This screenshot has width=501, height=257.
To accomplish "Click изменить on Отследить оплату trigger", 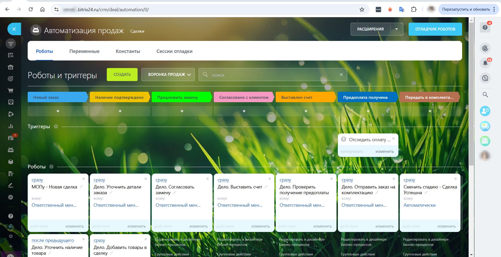I will pyautogui.click(x=385, y=151).
